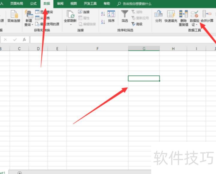Select column I header
Screen dimensions: 216x174
coord(196,49)
